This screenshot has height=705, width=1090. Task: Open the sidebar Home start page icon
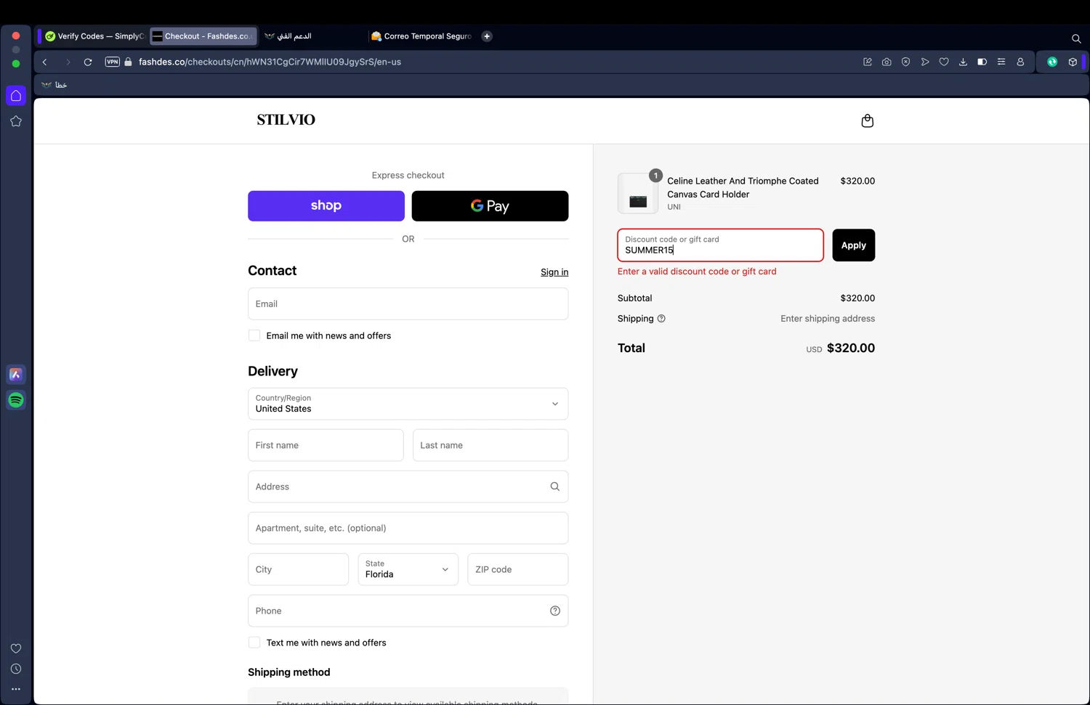coord(16,96)
